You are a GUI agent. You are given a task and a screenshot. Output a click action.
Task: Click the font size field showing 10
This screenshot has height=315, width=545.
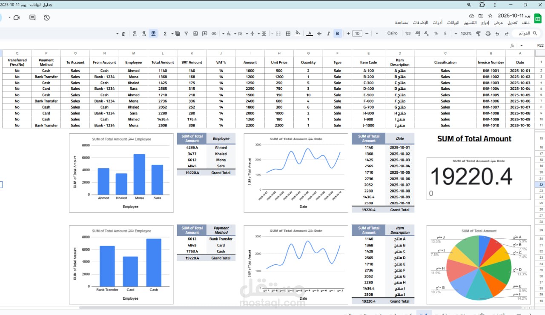pos(357,33)
